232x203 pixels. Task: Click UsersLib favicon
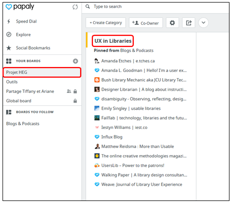[x=97, y=165]
